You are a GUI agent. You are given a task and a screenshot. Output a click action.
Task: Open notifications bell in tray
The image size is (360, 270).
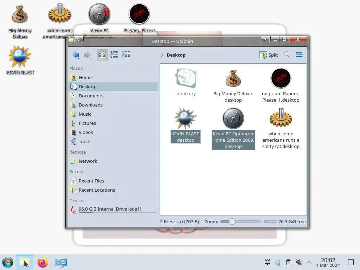tap(267, 262)
